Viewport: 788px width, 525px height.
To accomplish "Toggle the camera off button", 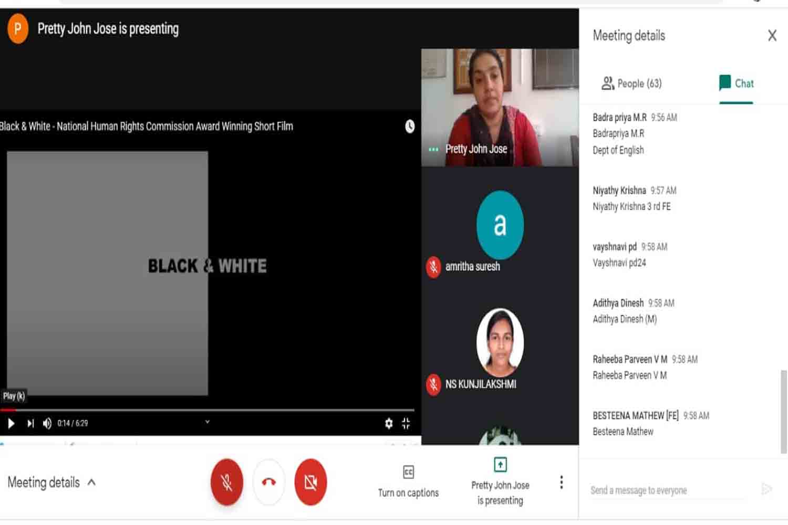I will click(310, 482).
